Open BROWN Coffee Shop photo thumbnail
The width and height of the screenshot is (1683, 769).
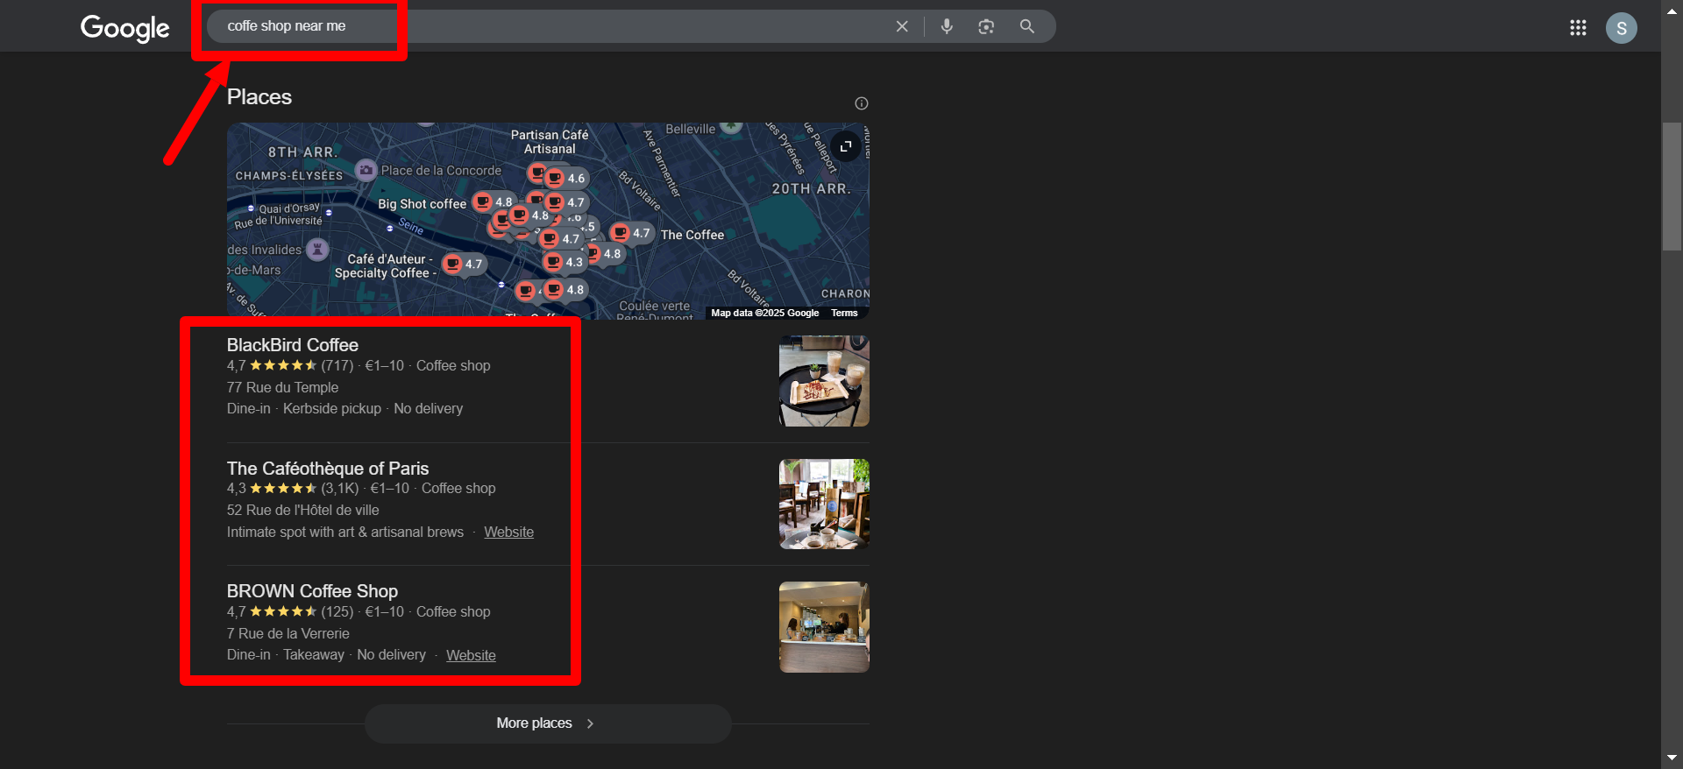coord(824,627)
